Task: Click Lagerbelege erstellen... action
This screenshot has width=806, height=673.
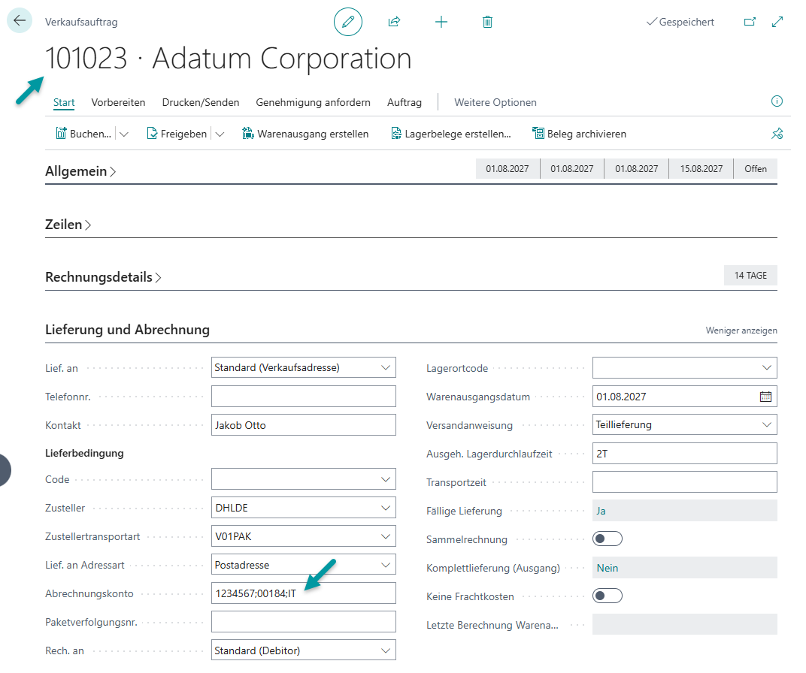Action: 451,134
